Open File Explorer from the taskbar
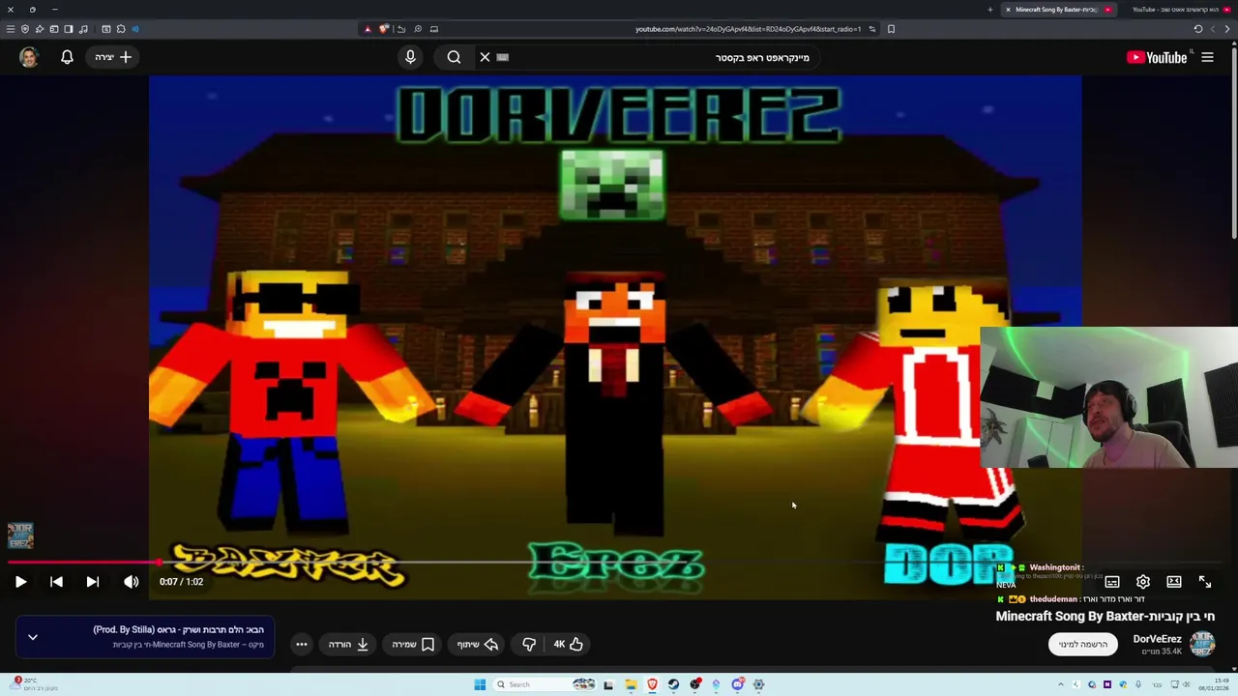Screen dimensions: 1238x696 [x=631, y=684]
